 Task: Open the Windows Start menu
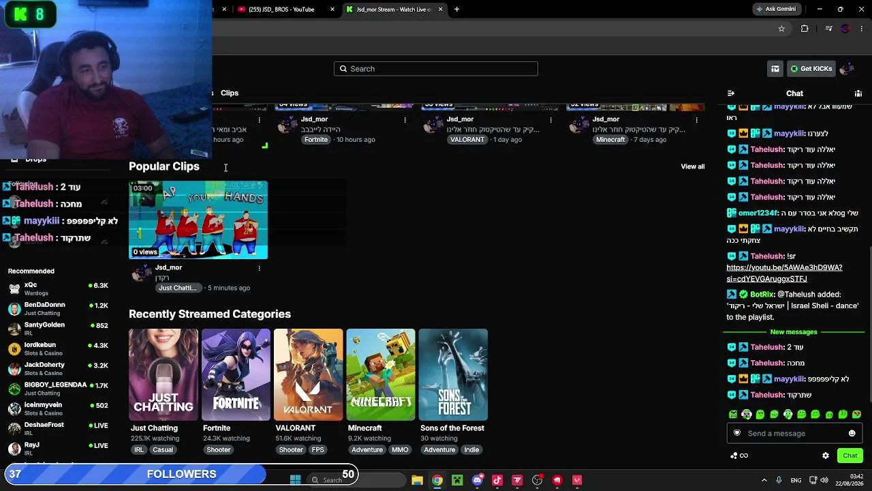(x=296, y=480)
